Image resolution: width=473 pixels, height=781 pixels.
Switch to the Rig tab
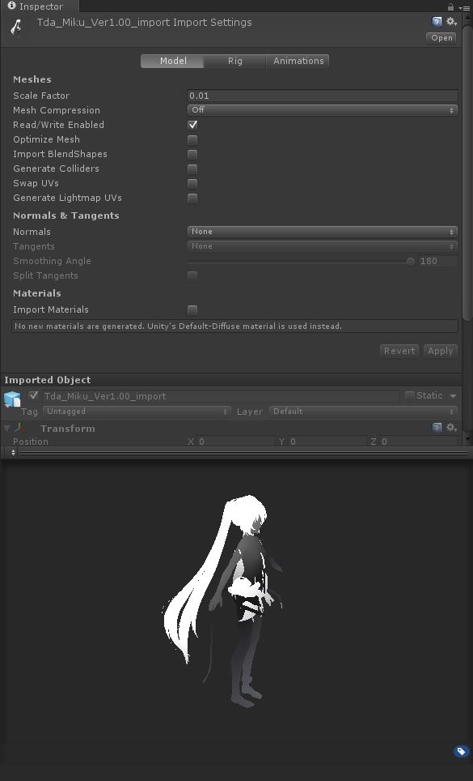click(235, 61)
